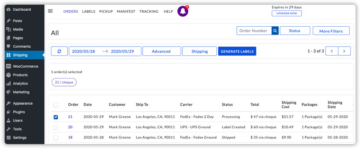The width and height of the screenshot is (360, 149).
Task: Open order 21 link
Action: [x=70, y=117]
